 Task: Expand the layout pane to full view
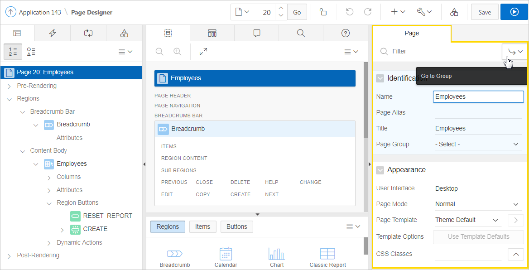click(x=203, y=52)
